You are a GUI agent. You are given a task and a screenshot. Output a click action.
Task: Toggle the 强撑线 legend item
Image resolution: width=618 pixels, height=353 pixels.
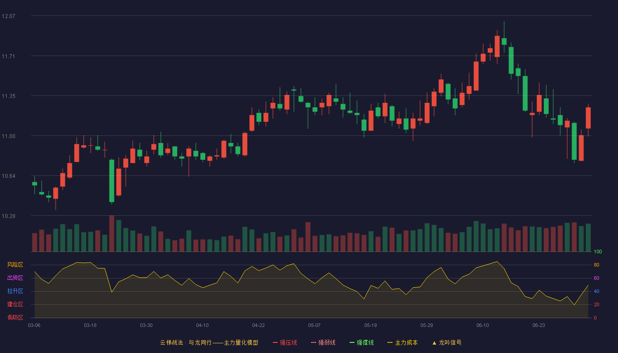(x=362, y=342)
